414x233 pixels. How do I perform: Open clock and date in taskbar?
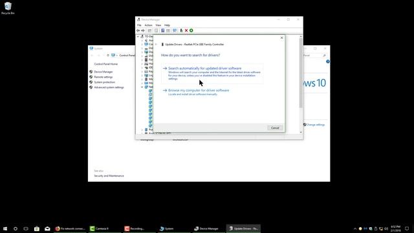click(x=395, y=228)
